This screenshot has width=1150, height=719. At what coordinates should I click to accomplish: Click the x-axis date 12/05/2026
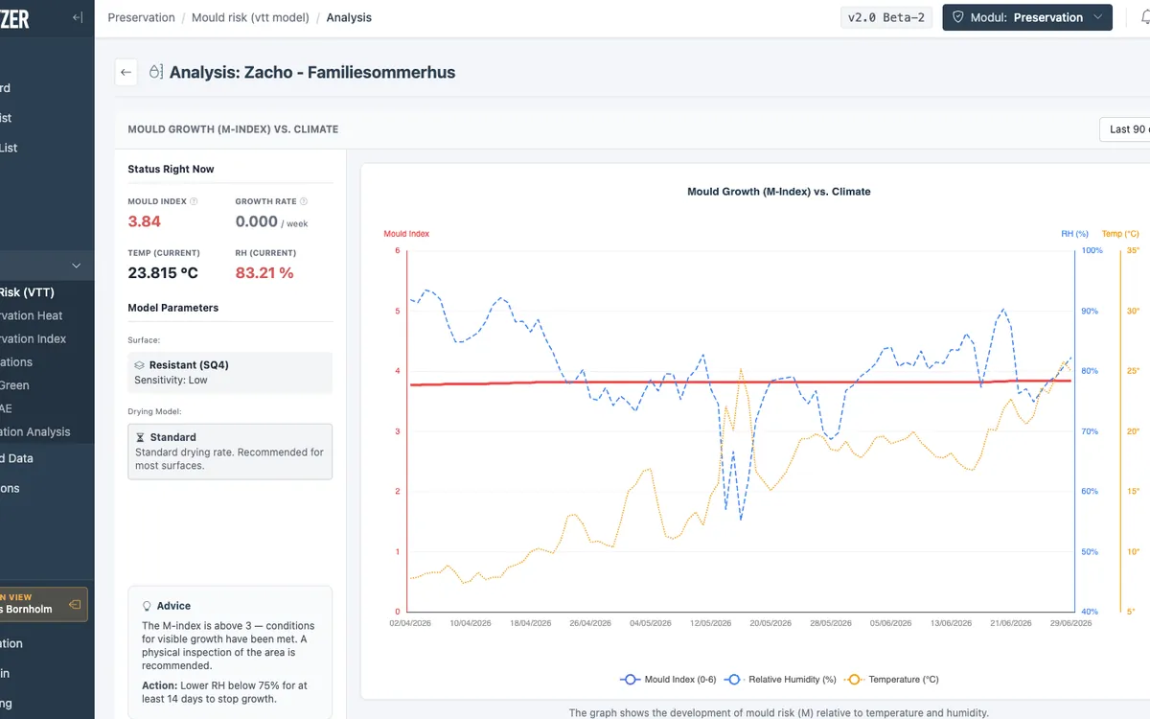point(709,623)
